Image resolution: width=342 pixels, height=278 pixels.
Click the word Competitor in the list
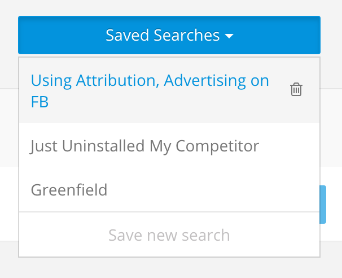pyautogui.click(x=217, y=146)
